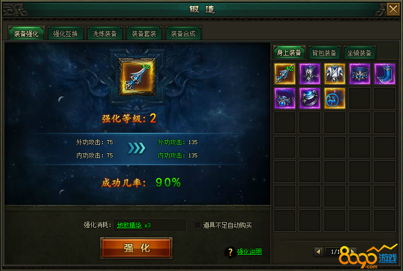Select the blue jade pendant icon
Viewport: 403px width, 271px height.
(x=335, y=98)
